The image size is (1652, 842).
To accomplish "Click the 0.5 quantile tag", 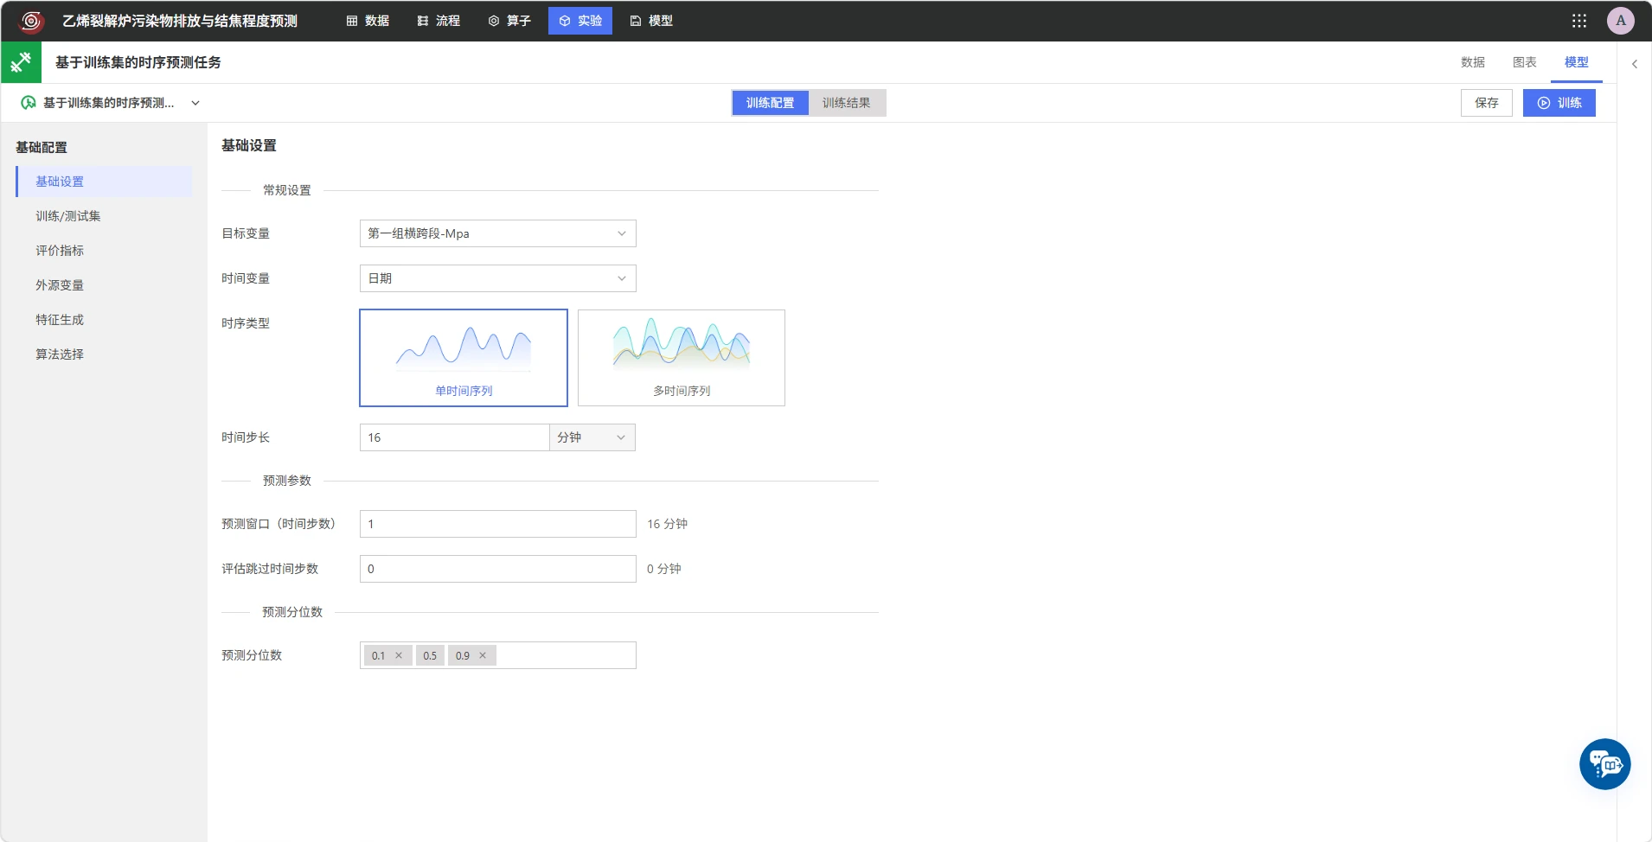I will pyautogui.click(x=430, y=655).
